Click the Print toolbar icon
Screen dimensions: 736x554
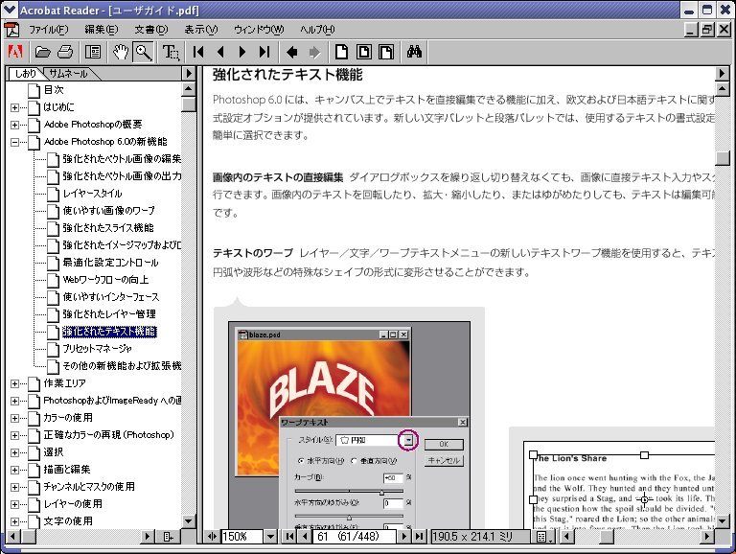65,52
